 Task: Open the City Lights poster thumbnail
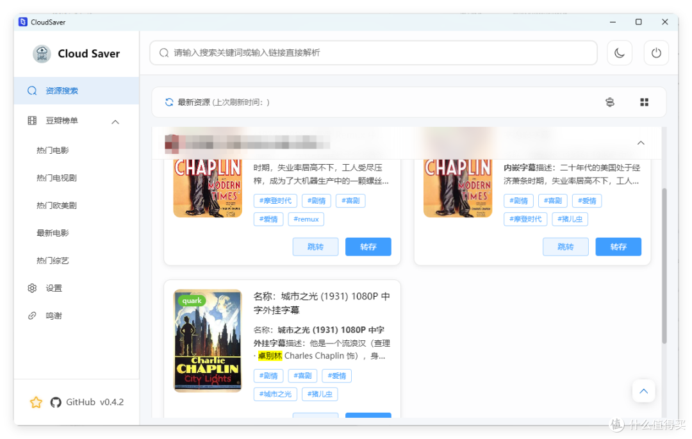coord(208,340)
